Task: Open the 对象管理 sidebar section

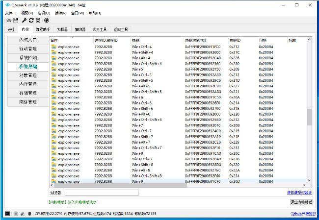Action: tap(28, 75)
